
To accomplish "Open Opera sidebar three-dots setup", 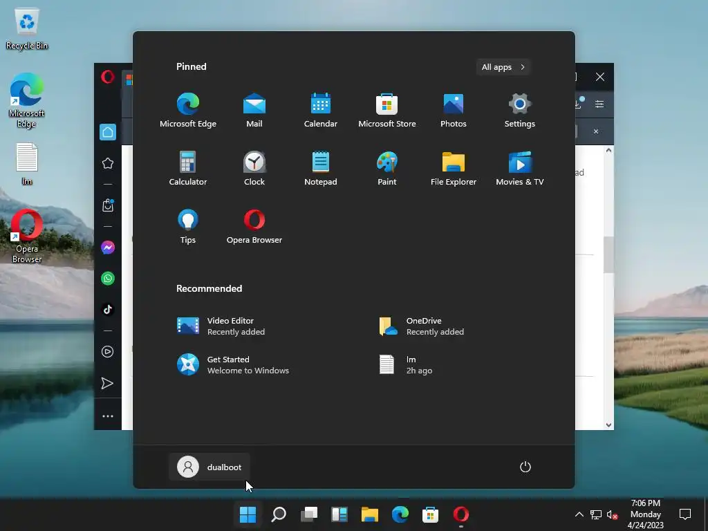I will tap(107, 416).
